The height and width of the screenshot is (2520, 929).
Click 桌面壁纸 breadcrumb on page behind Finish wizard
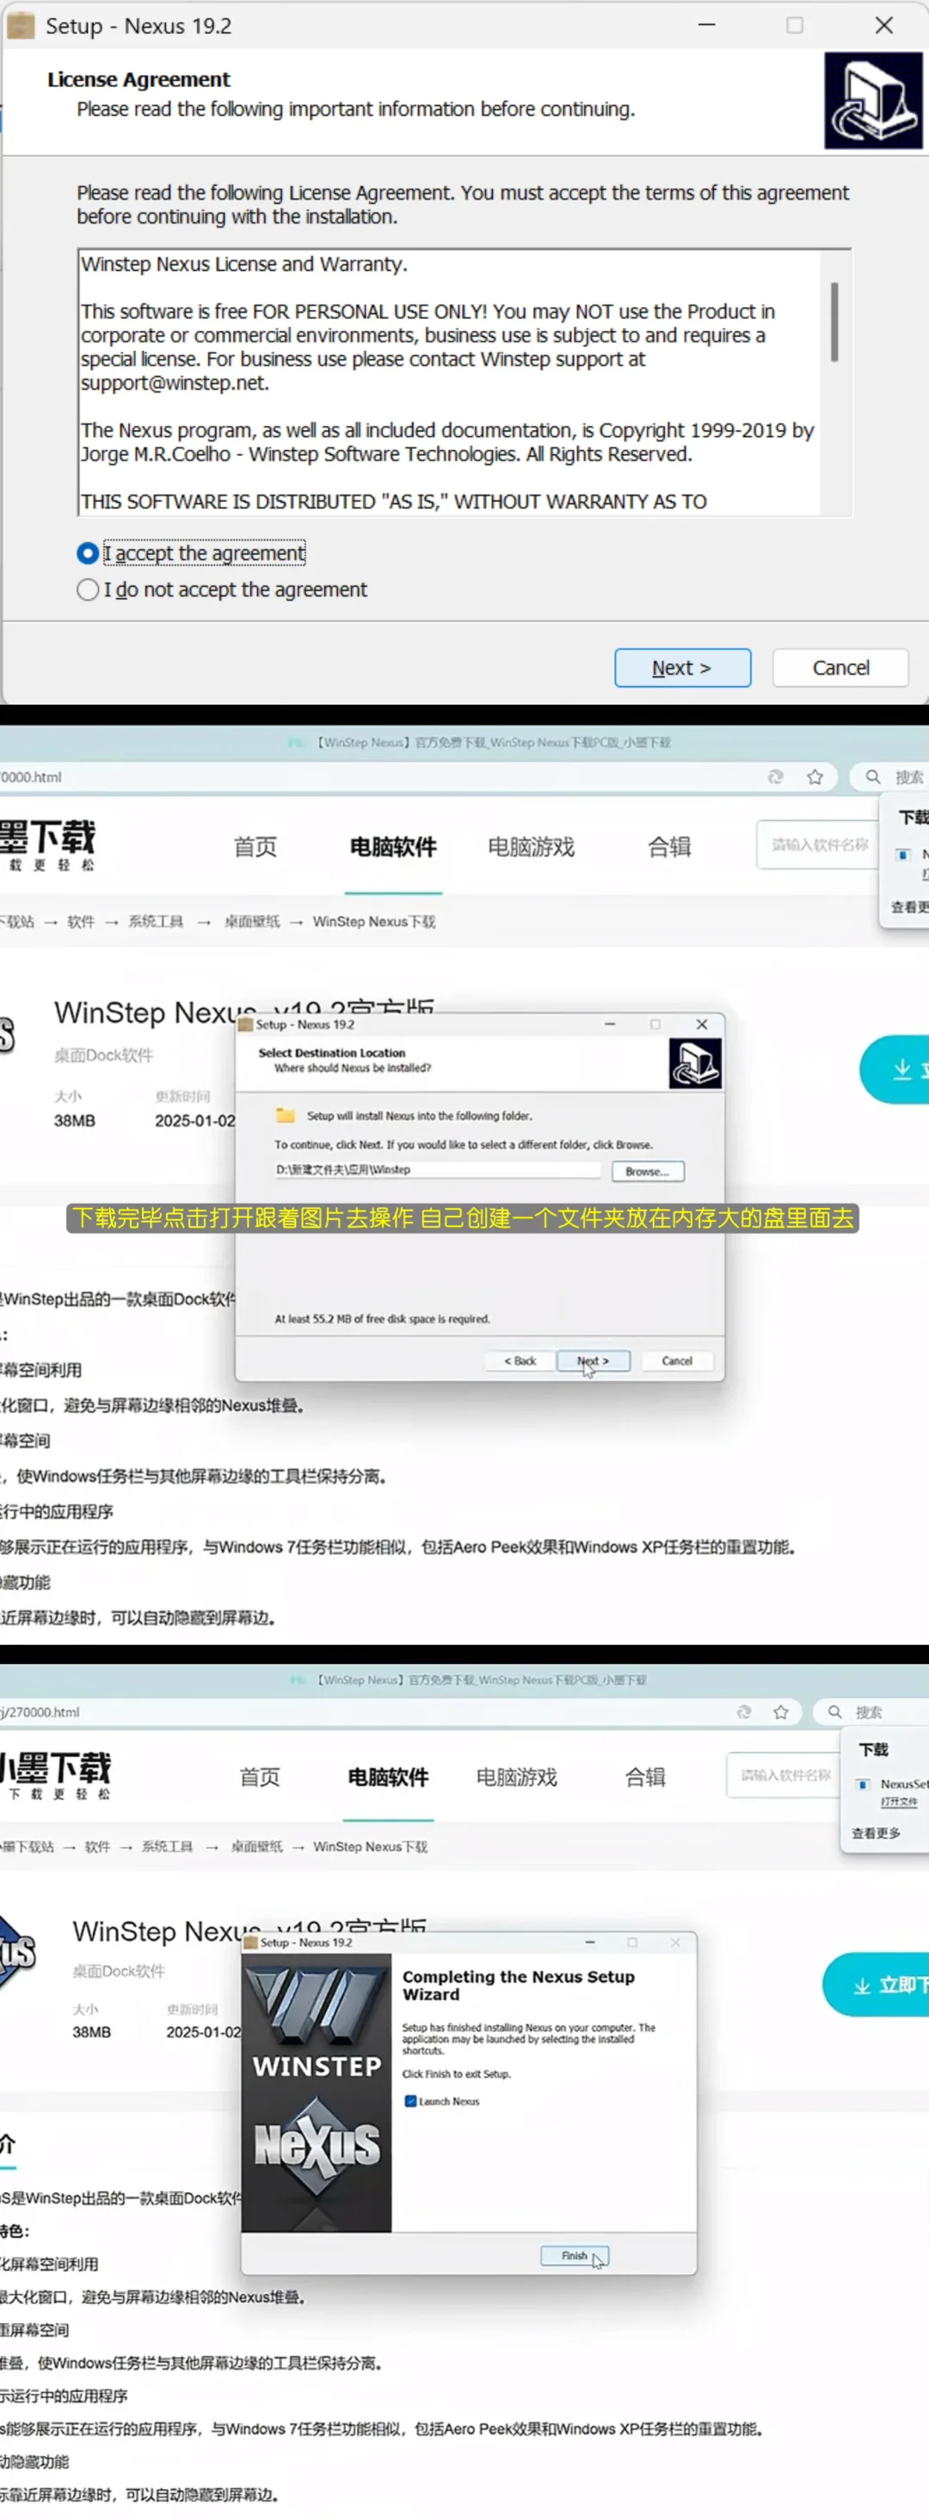coord(256,1846)
